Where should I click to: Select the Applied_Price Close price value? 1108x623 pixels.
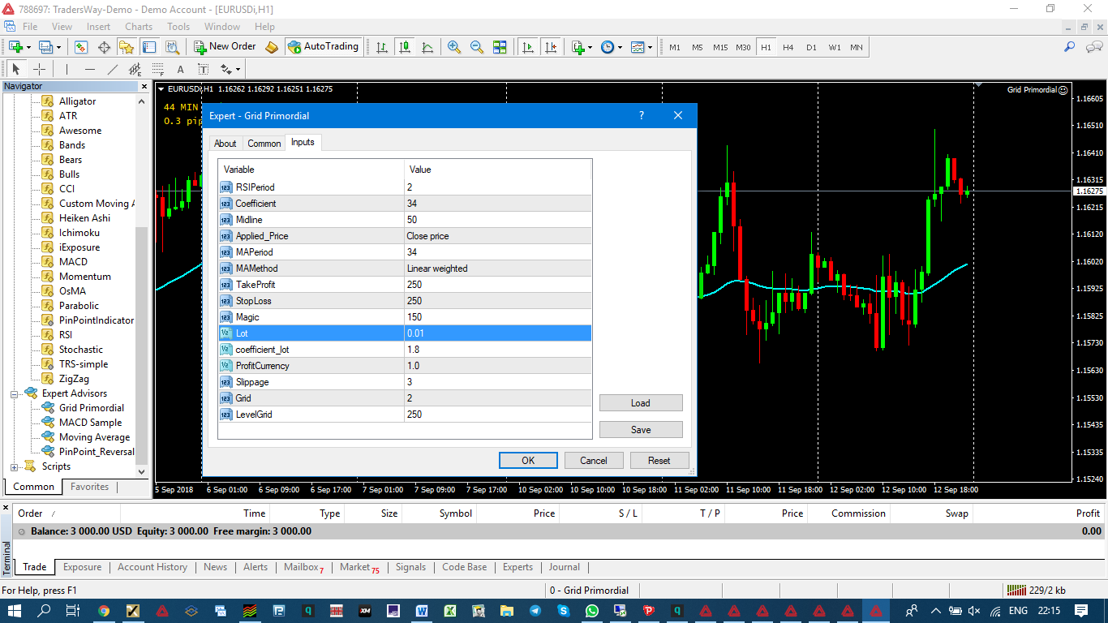click(x=498, y=236)
